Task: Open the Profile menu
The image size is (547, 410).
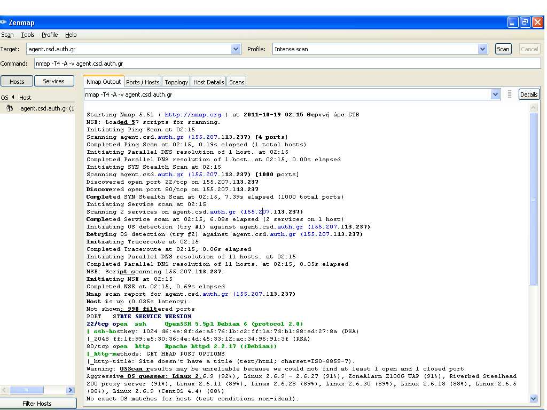Action: pos(50,35)
